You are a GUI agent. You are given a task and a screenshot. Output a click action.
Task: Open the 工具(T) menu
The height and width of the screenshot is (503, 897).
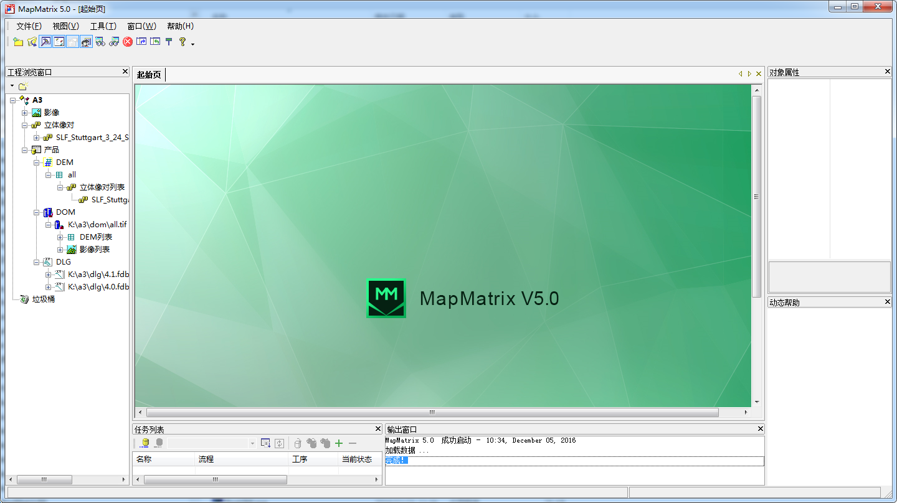tap(103, 26)
